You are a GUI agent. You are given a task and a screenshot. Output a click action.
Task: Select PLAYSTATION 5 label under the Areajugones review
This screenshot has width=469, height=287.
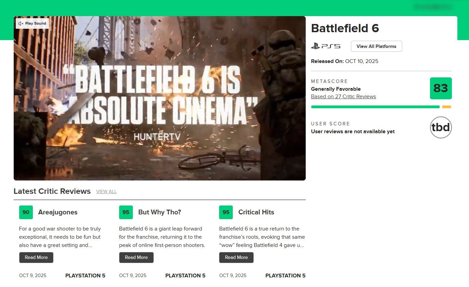coord(85,276)
